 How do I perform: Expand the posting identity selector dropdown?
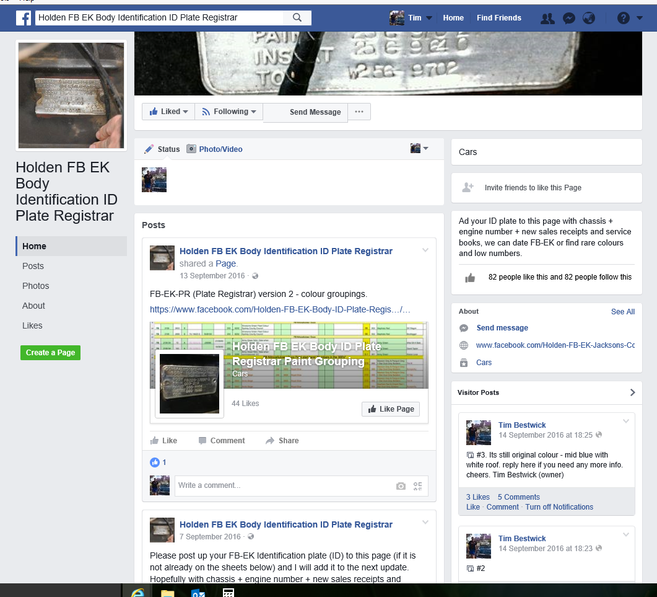click(419, 148)
